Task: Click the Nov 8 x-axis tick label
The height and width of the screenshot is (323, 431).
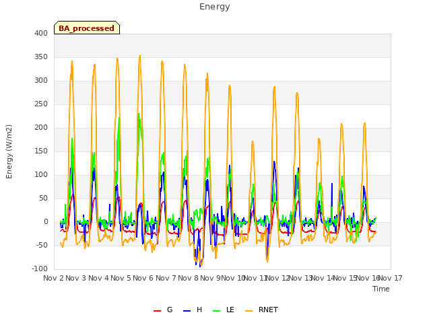Action: [x=188, y=278]
